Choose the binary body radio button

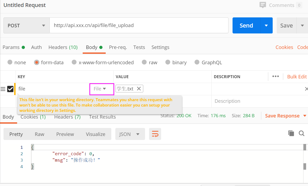[x=168, y=62]
